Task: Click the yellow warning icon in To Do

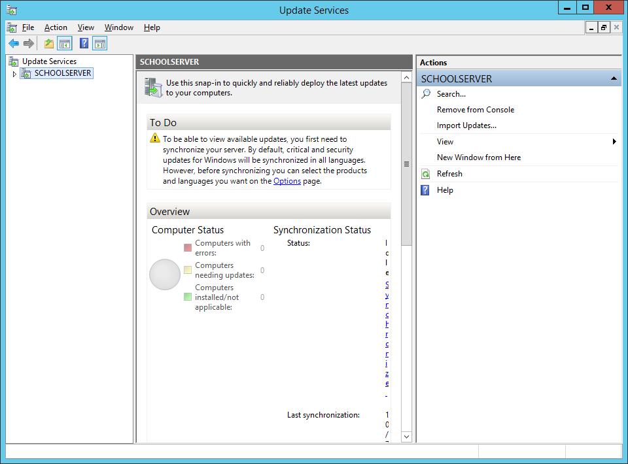Action: point(154,139)
